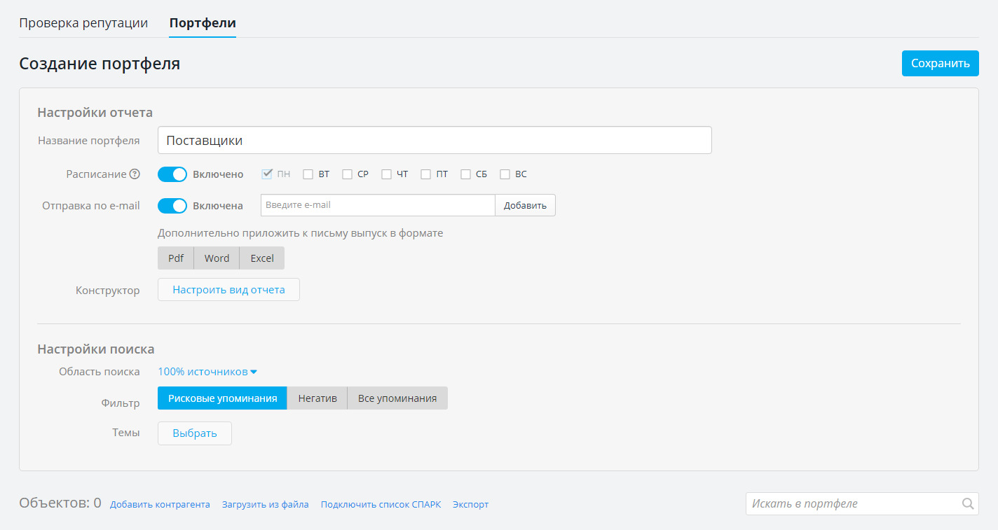Check the СБ weekday checkbox
Image resolution: width=998 pixels, height=530 pixels.
[465, 174]
